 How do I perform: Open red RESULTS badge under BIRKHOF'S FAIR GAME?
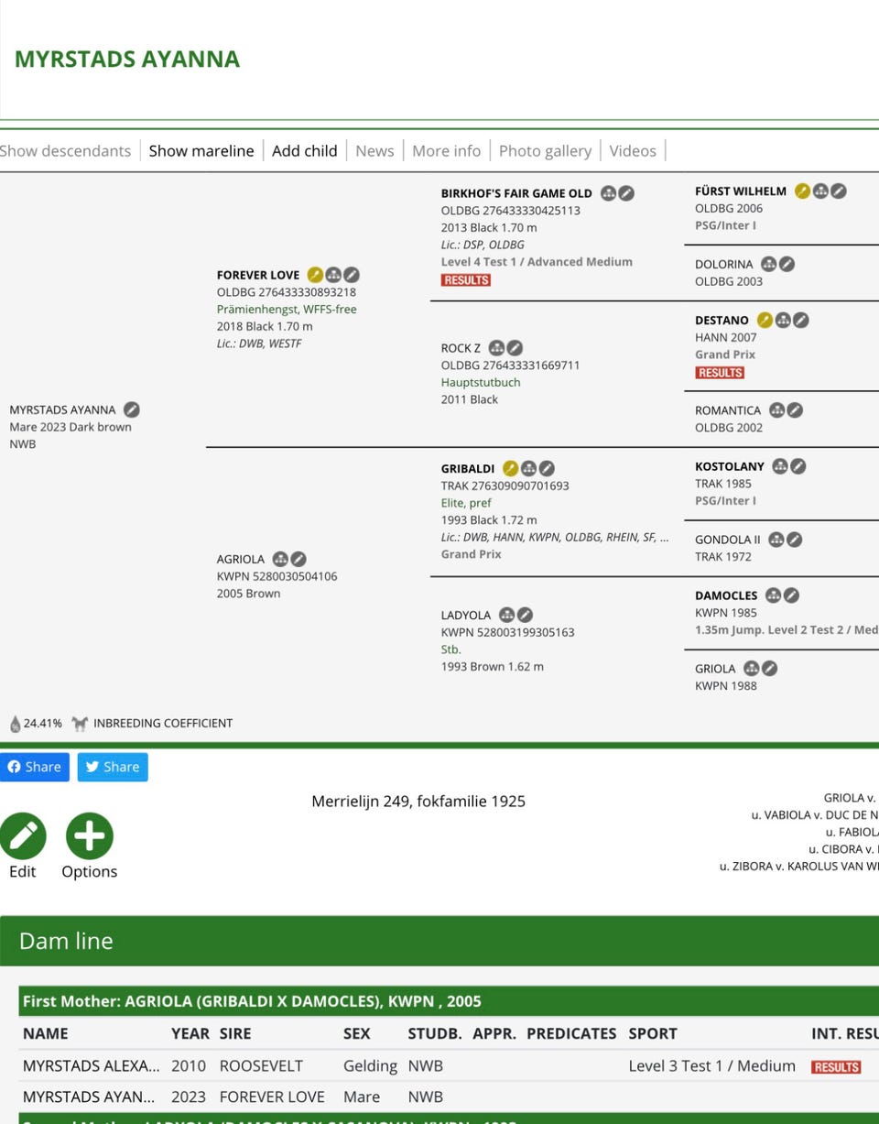tap(466, 279)
